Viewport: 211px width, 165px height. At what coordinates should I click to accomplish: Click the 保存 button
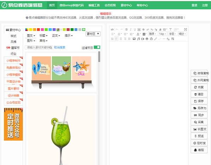click(x=199, y=101)
